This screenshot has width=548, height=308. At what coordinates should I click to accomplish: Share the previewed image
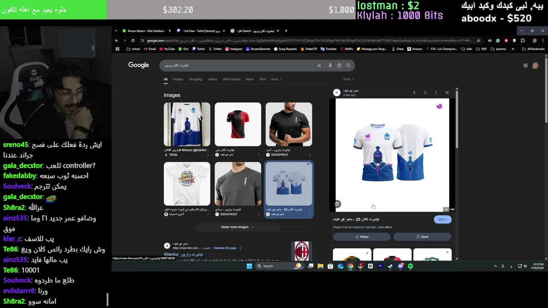pos(362,237)
